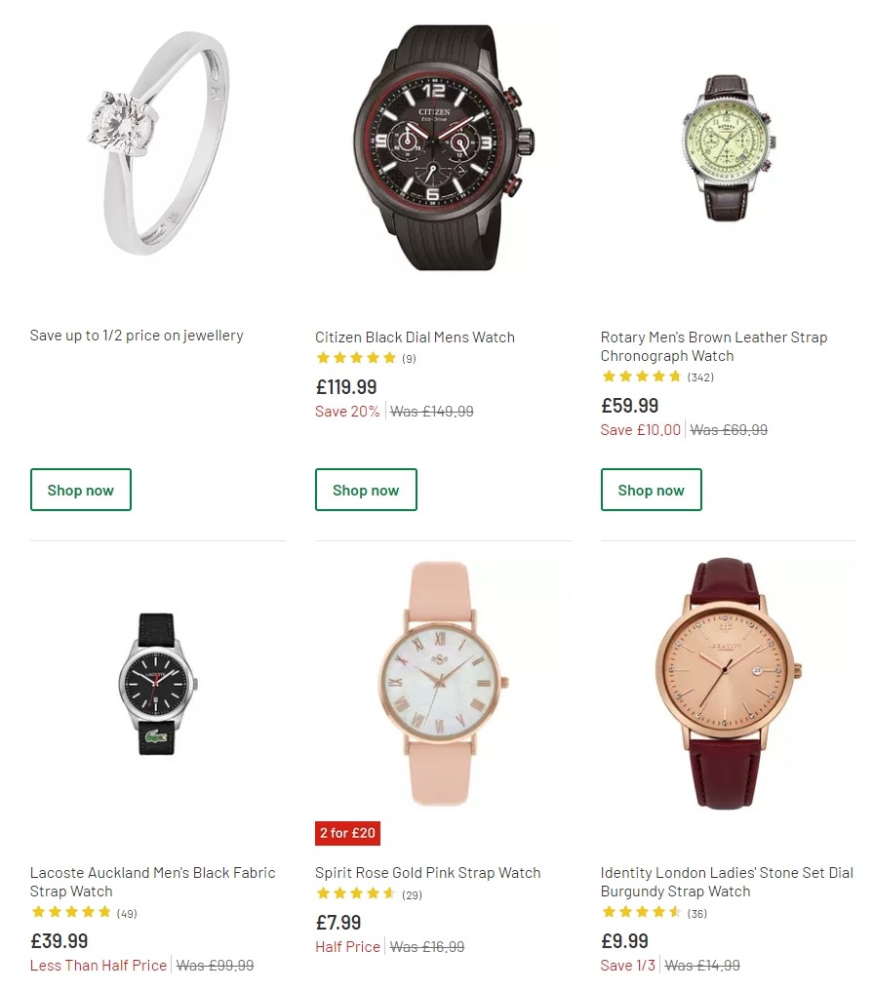Open the Rotary Brown Leather Strap Chronograph page
The image size is (873, 991).
pos(713,346)
